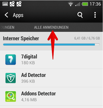Viewport: 103px width, 108px height.
Task: Open the 7digital app entry
Action: point(51,60)
